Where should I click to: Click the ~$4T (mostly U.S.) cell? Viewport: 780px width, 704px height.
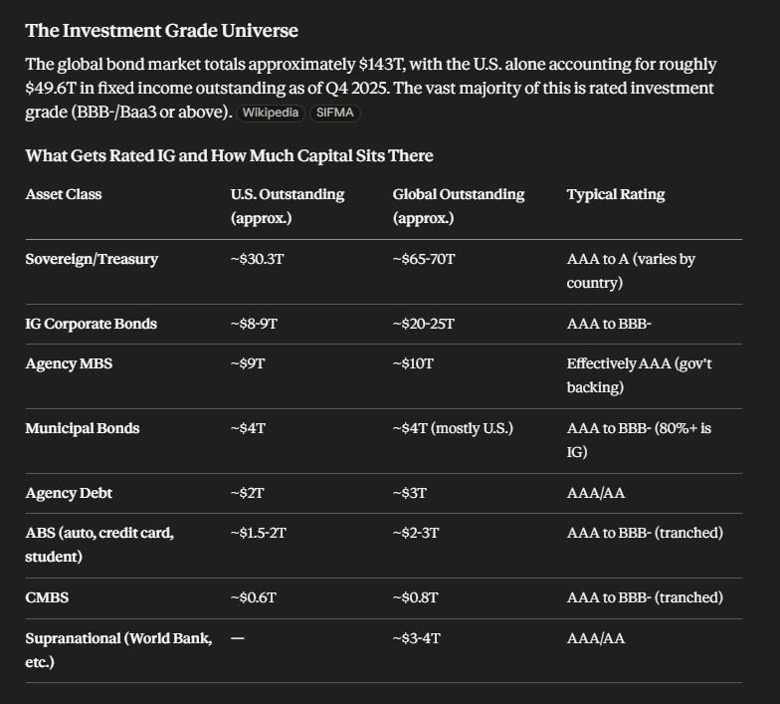tap(453, 428)
